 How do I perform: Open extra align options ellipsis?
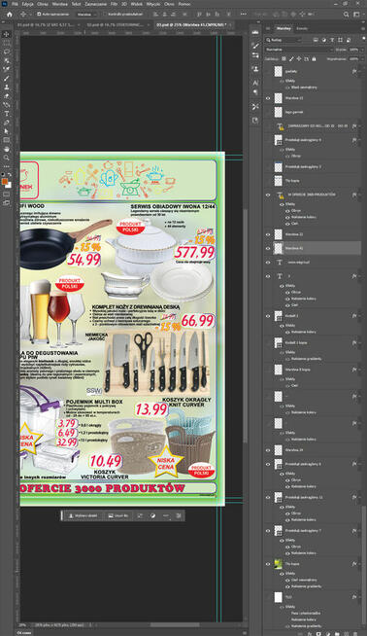coord(243,14)
